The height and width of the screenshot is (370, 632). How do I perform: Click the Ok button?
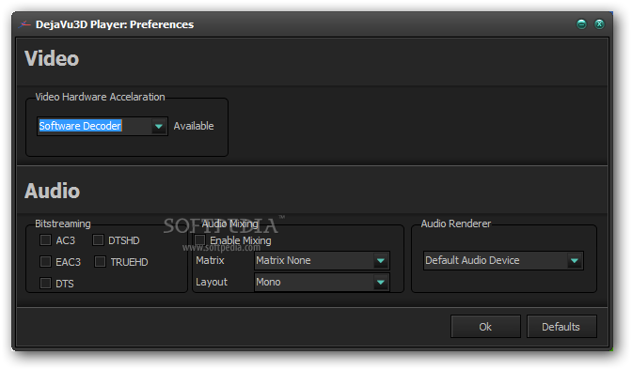click(485, 327)
